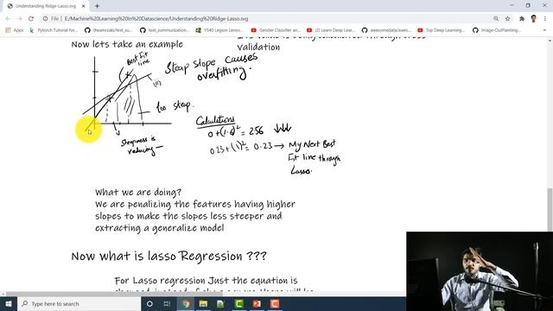Screen dimensions: 553x311
Task: Expand hidden bookmarks overflow chevron
Action: click(544, 30)
